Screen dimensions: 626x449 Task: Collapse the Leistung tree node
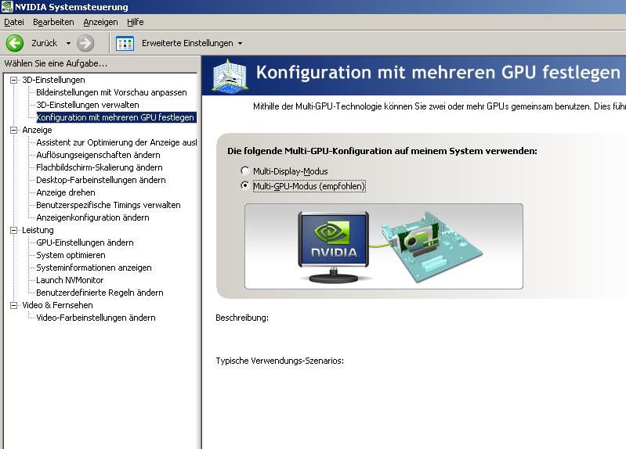(x=14, y=230)
